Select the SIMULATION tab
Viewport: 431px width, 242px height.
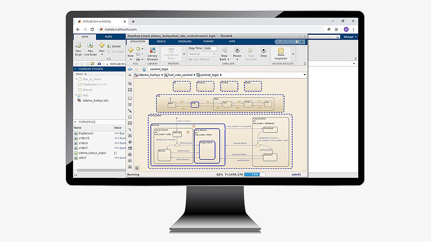(137, 41)
